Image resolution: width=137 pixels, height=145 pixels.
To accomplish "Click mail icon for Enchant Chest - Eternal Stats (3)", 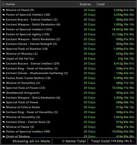I will (4, 122).
